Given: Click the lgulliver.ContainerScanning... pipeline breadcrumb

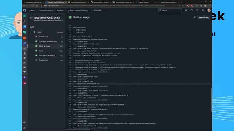Looking at the screenshot, I should point(78,11).
